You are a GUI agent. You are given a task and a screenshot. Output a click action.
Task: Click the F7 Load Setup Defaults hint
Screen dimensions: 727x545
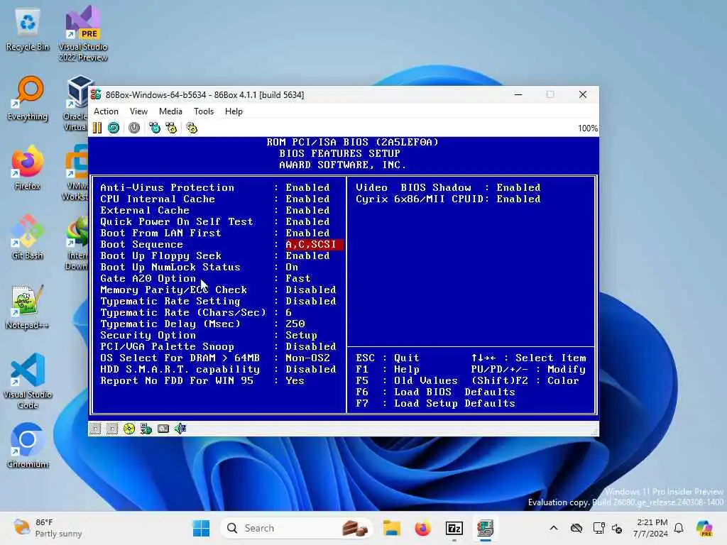[x=435, y=403]
